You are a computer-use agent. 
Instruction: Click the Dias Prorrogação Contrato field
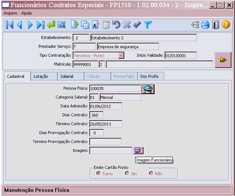pos(97,133)
